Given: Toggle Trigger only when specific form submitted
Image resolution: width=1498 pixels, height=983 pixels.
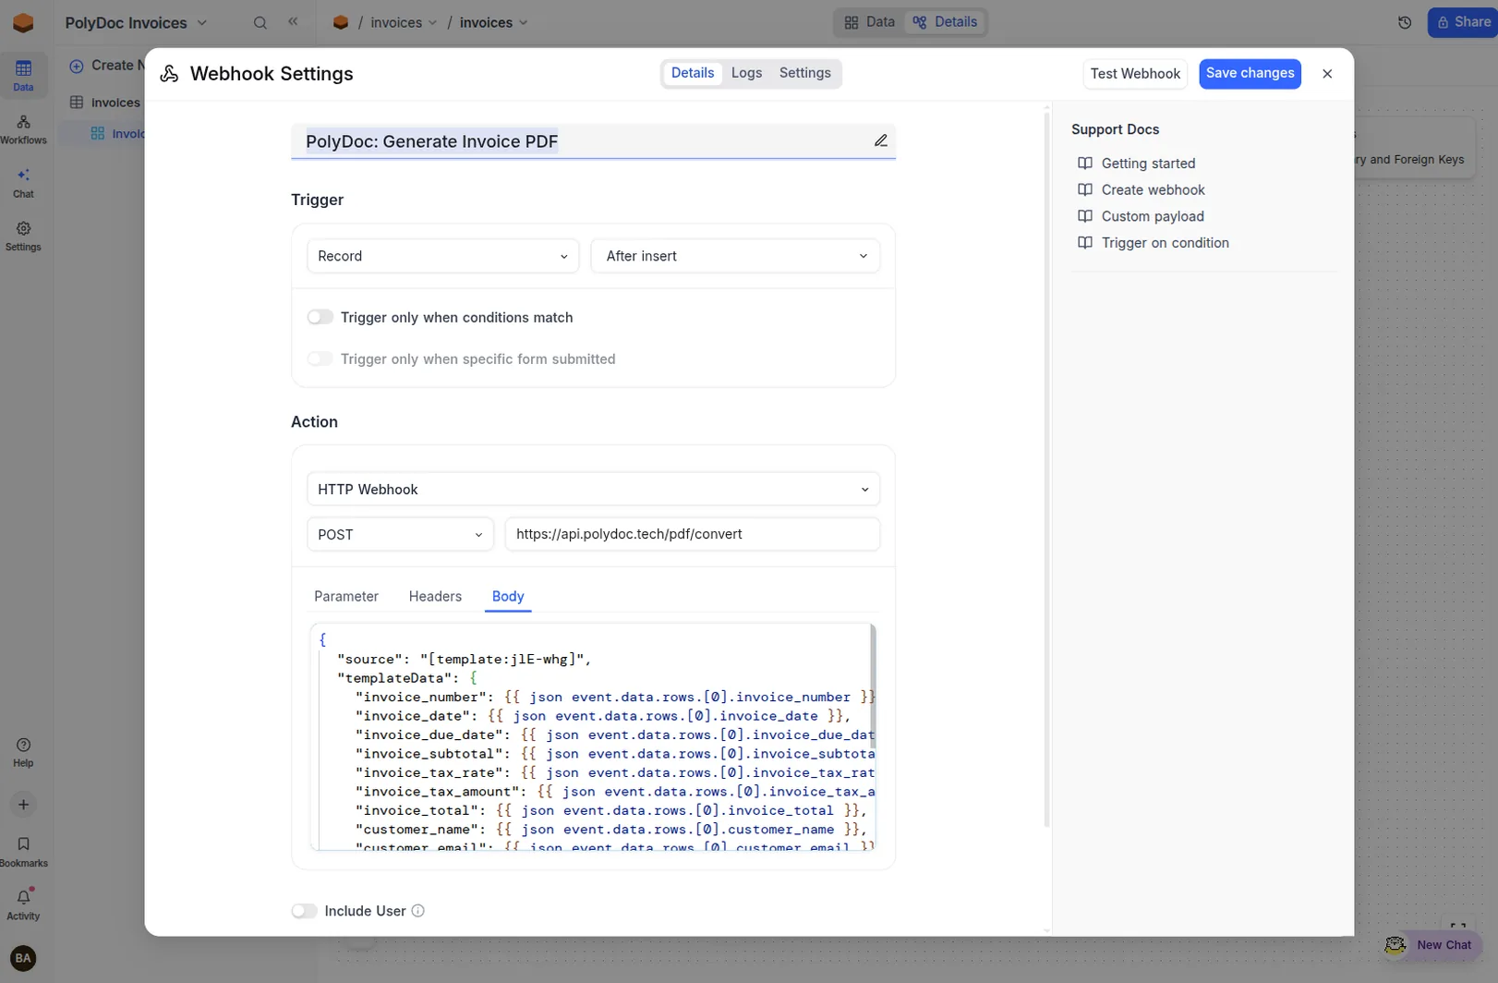Looking at the screenshot, I should pyautogui.click(x=320, y=358).
